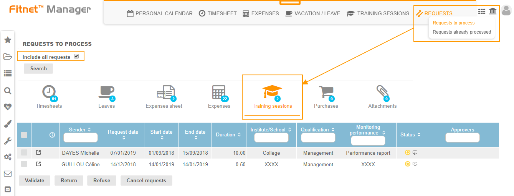Click the magnifier search icon in sidebar
Screen dimensions: 514x196
(7, 91)
